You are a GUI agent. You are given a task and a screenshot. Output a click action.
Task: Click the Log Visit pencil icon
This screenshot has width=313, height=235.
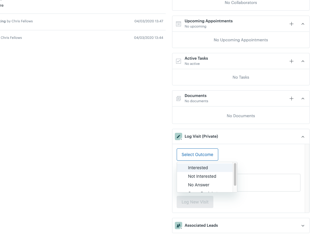pyautogui.click(x=179, y=136)
